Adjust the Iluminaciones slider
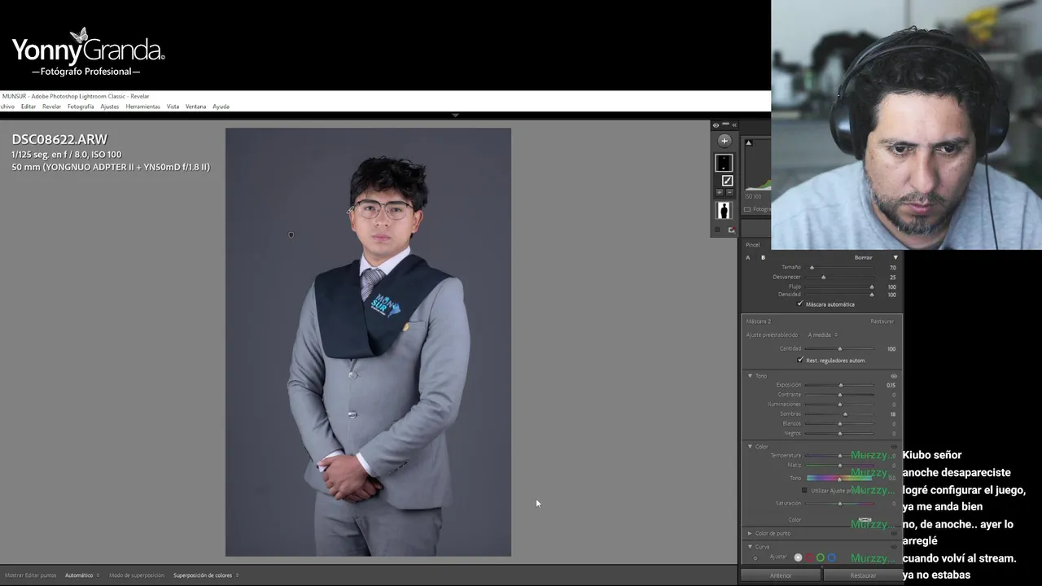The height and width of the screenshot is (586, 1042). point(840,405)
